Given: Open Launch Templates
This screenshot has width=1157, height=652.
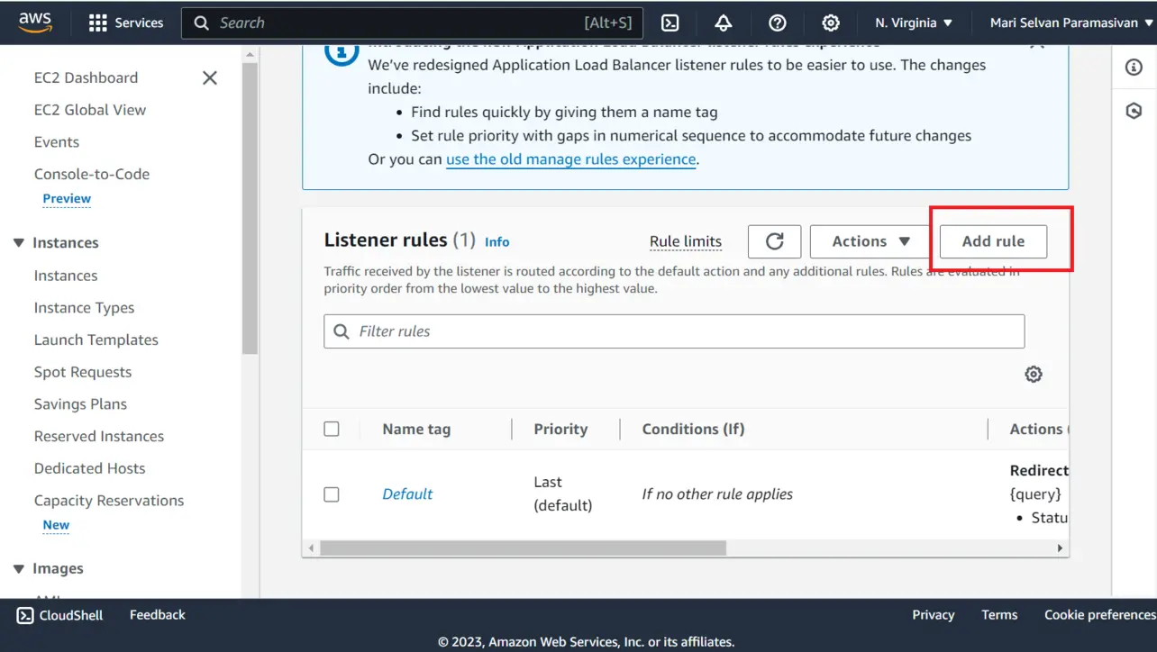Looking at the screenshot, I should (96, 340).
